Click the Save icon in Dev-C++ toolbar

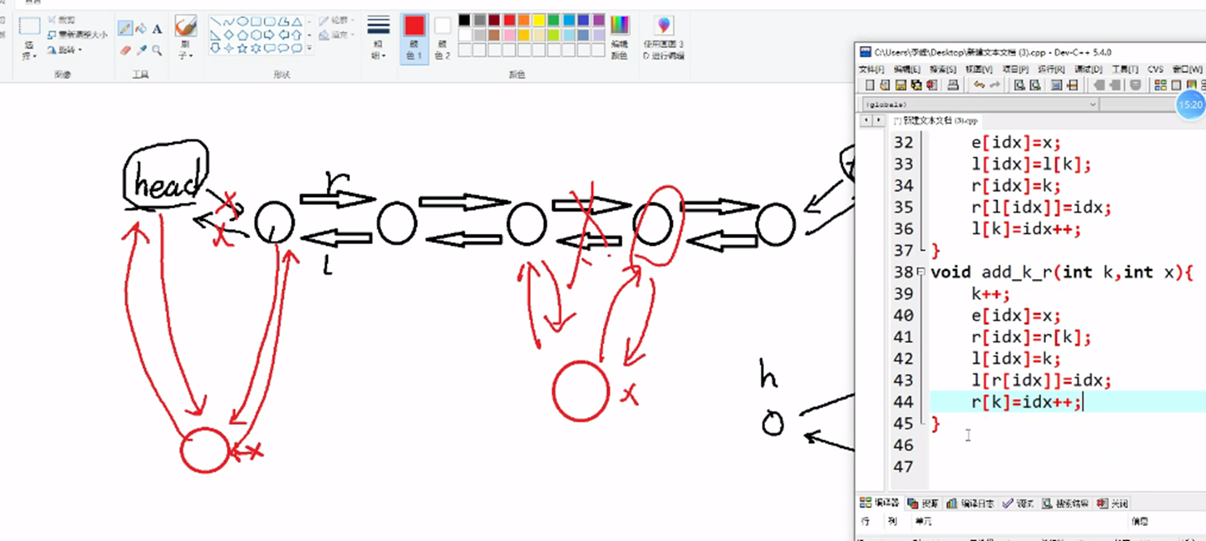pos(900,85)
